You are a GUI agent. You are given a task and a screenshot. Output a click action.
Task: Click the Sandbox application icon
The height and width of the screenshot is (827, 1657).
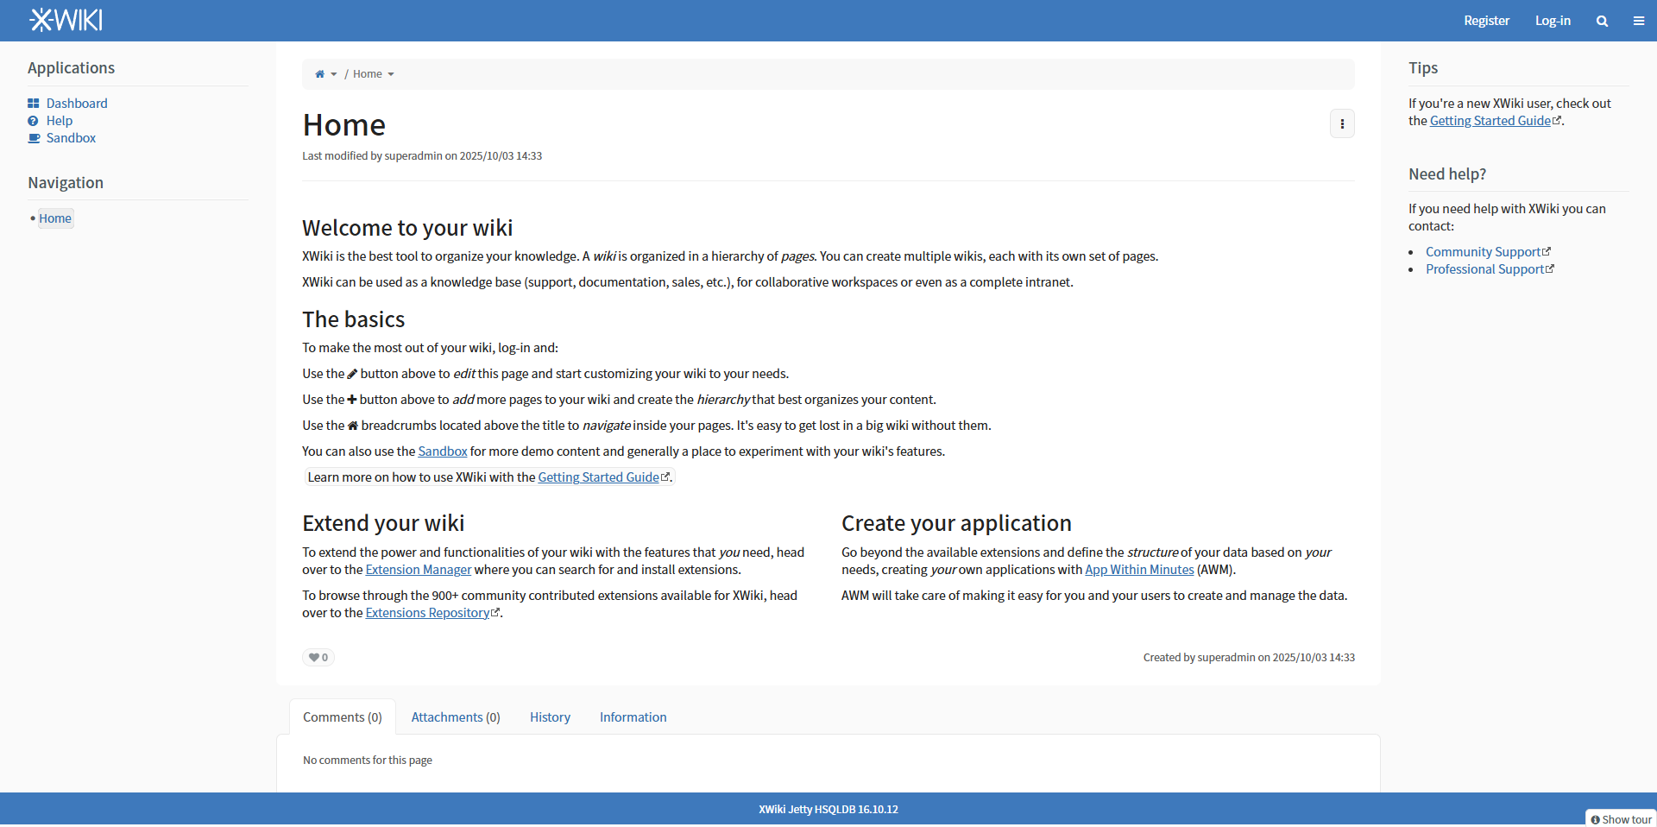click(x=34, y=138)
